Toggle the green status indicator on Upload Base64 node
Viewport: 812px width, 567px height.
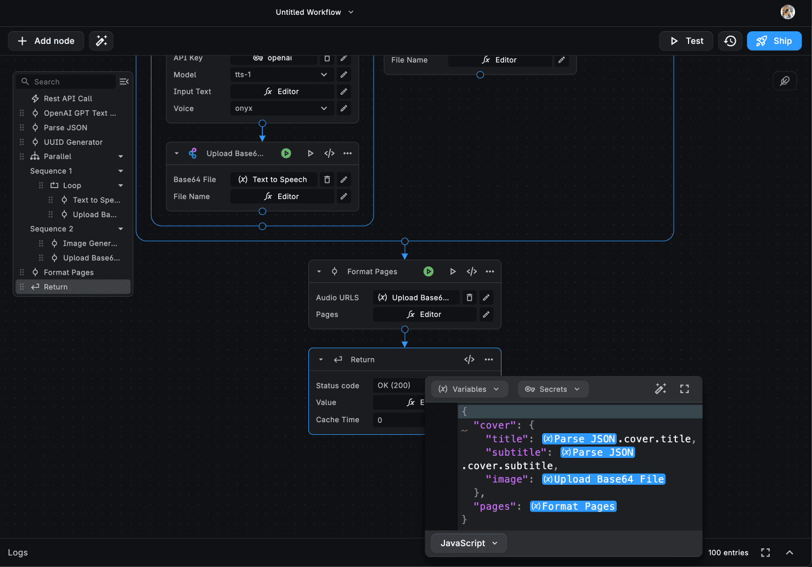pyautogui.click(x=286, y=154)
